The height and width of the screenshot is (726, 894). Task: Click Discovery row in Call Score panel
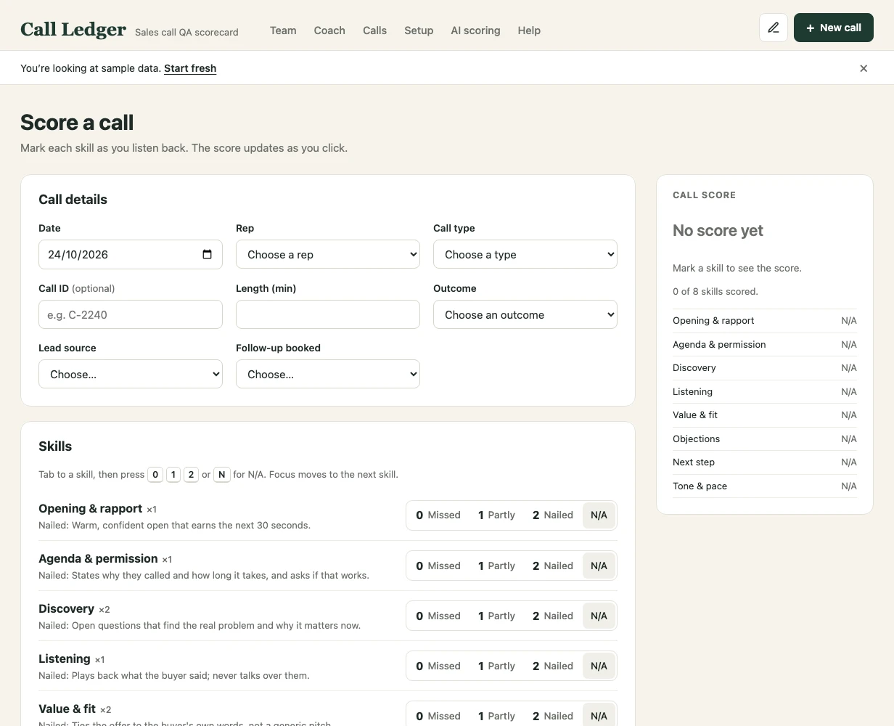[x=765, y=367]
